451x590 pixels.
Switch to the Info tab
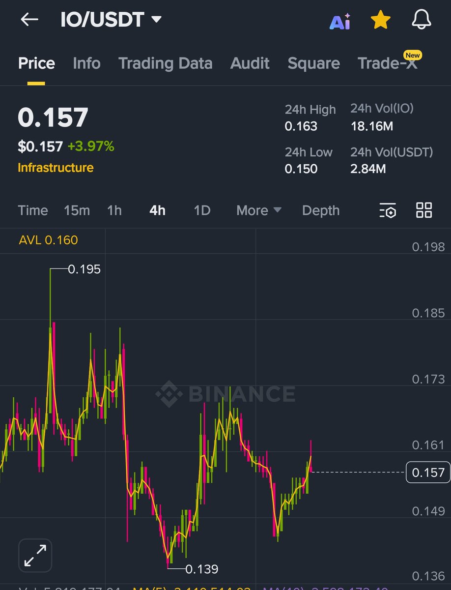pos(86,63)
